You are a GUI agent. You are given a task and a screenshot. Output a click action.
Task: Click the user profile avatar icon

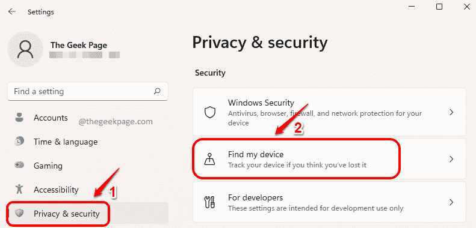tap(25, 49)
